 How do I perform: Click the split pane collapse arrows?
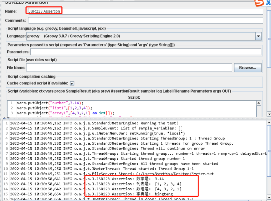coord(6,118)
